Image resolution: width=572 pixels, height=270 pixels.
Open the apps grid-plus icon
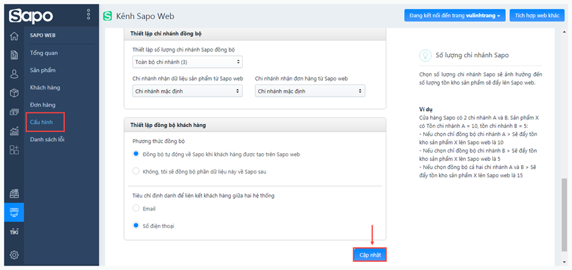click(x=14, y=149)
